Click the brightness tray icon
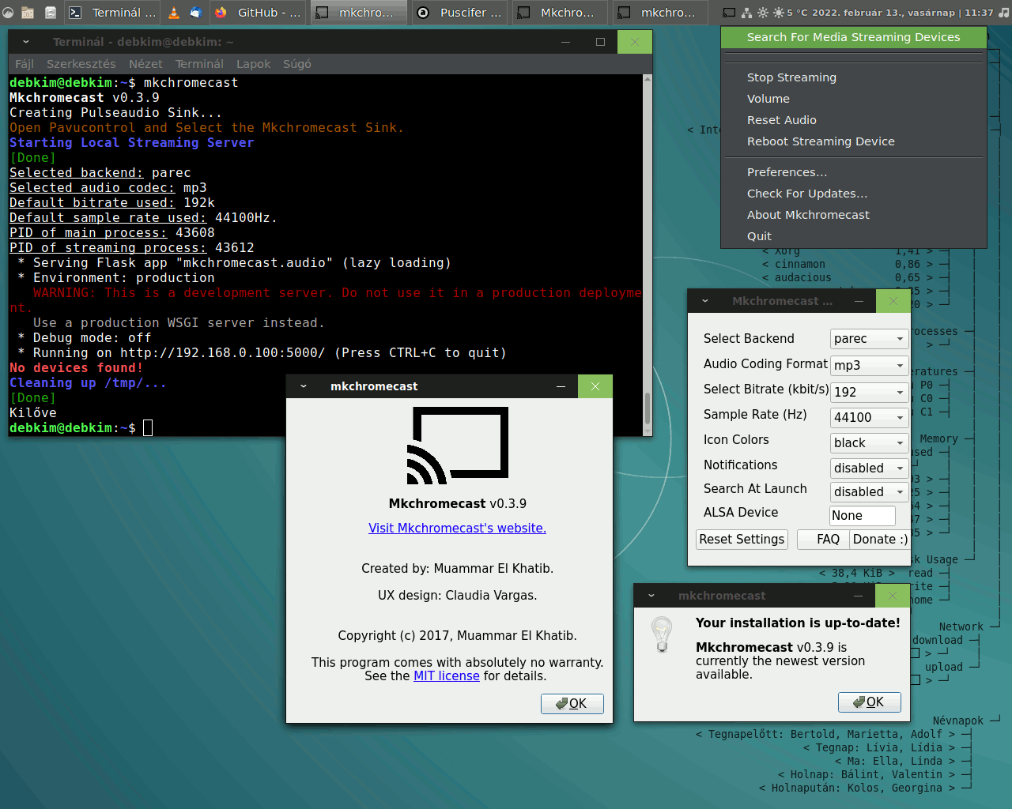 pos(762,12)
